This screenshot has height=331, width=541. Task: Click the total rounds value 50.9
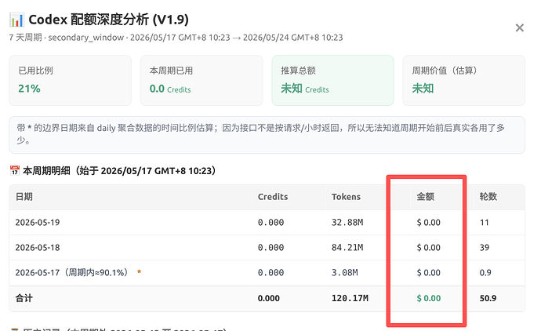(488, 298)
